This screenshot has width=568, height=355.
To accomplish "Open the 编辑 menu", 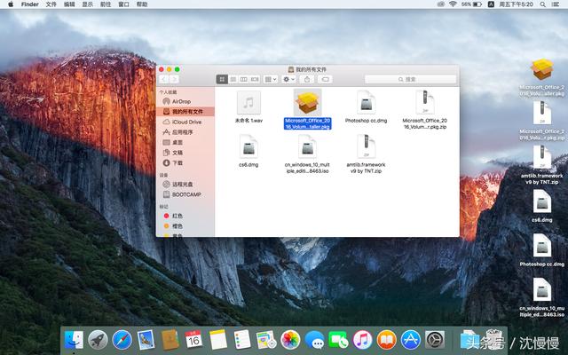I will coord(69,4).
